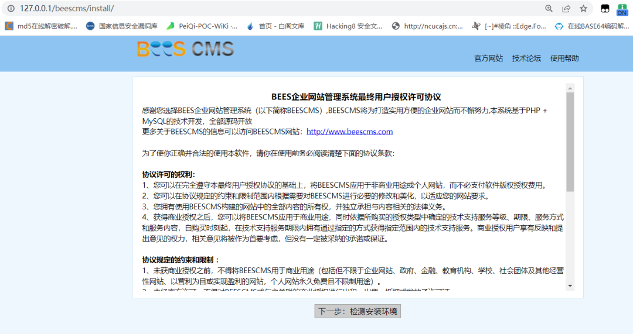Viewport: 633px width, 334px height.
Task: Follow the http://www.beescms.com hyperlink
Action: pos(349,132)
